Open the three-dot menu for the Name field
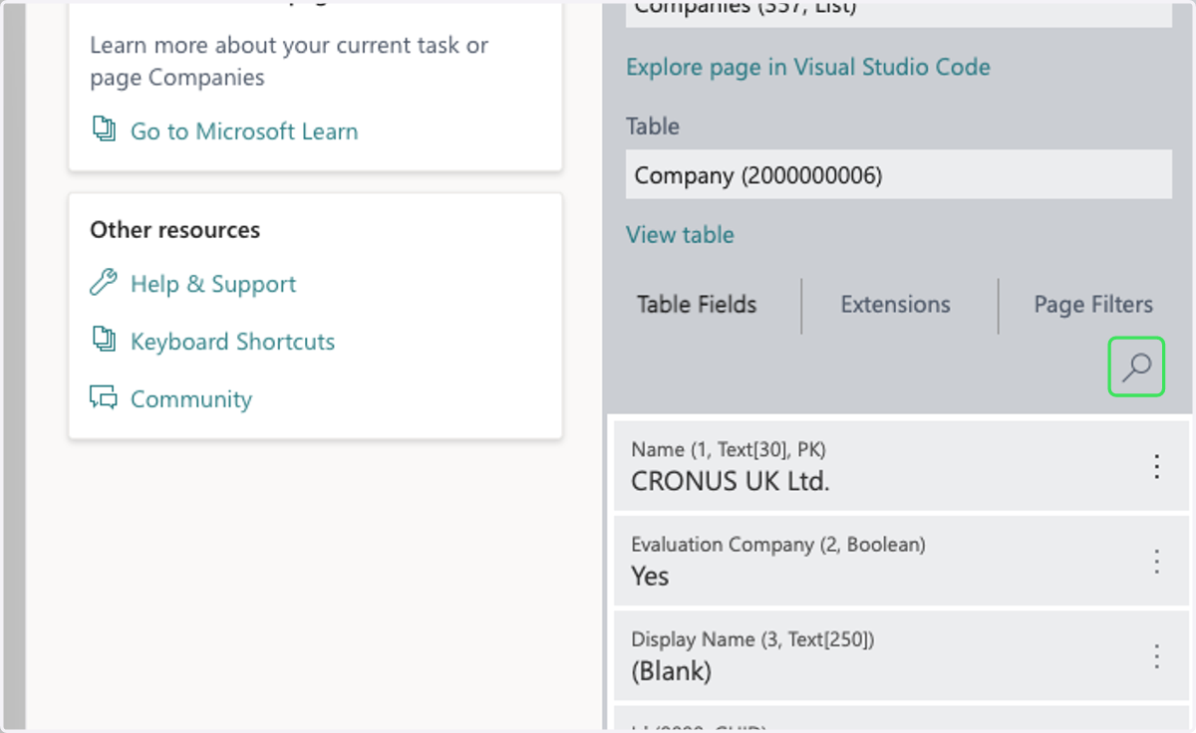This screenshot has height=733, width=1196. (x=1156, y=466)
